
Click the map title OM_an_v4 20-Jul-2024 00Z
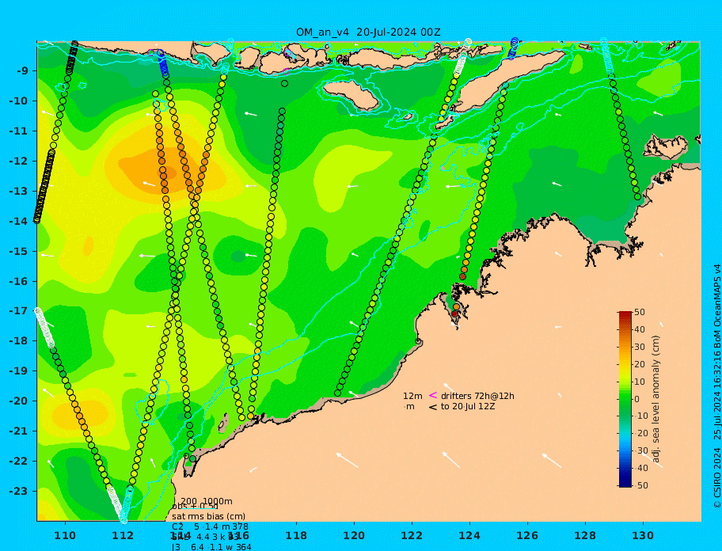(368, 32)
